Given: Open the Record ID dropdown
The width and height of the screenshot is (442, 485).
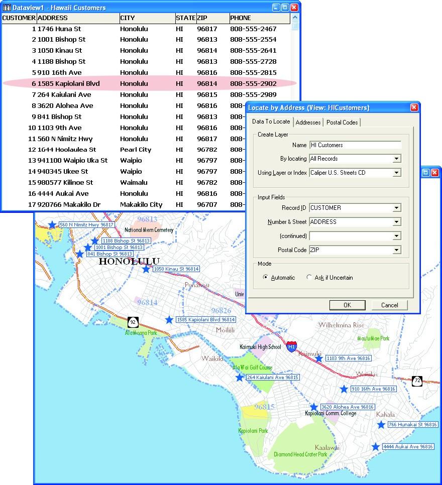Looking at the screenshot, I should [396, 208].
